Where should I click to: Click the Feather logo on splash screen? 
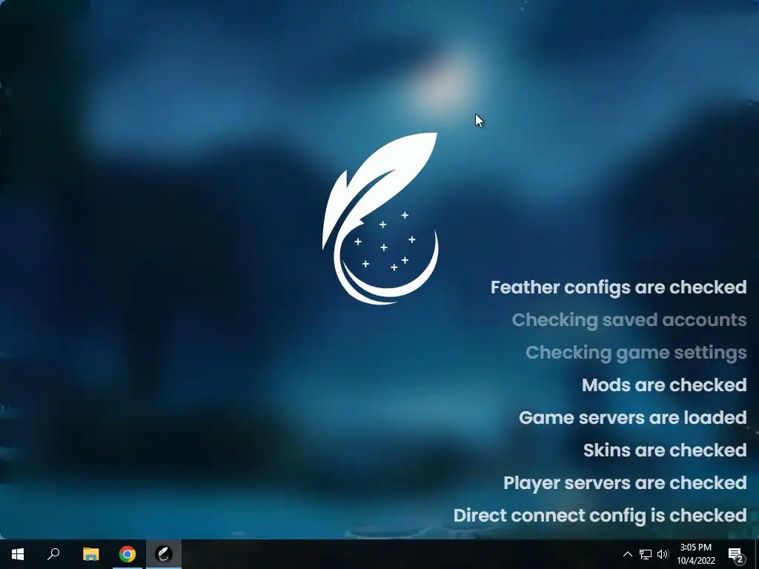(380, 219)
